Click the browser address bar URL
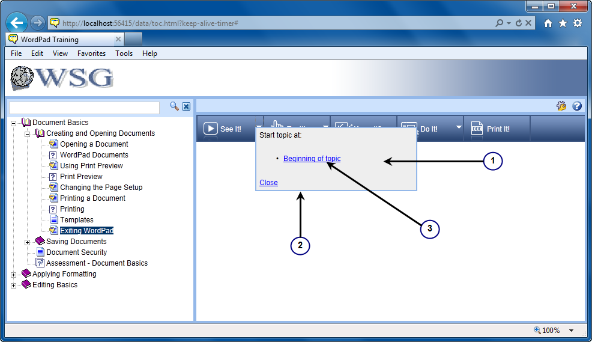The width and height of the screenshot is (592, 342). (x=150, y=23)
